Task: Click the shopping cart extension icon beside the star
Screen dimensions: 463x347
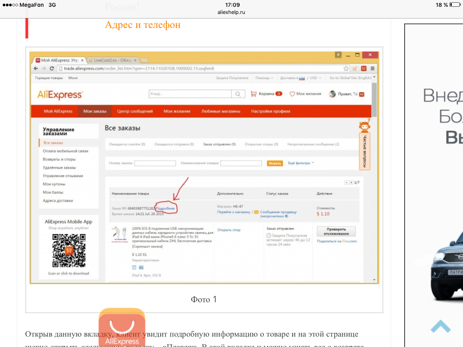Action: pos(355,69)
